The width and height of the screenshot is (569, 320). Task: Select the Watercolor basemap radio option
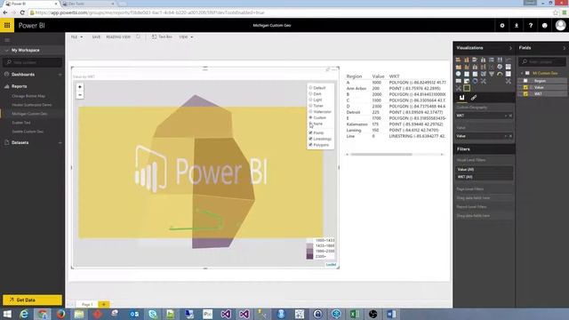(310, 111)
